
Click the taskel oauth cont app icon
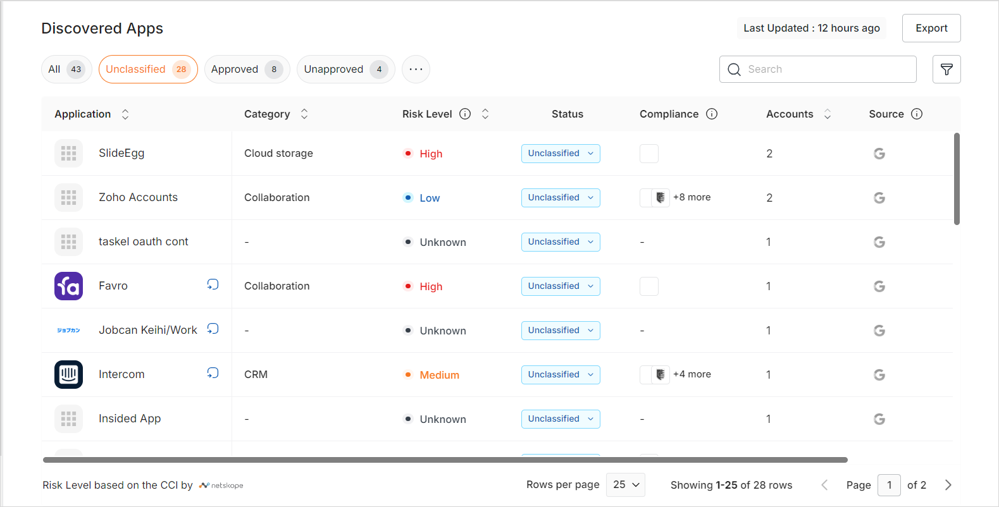68,241
